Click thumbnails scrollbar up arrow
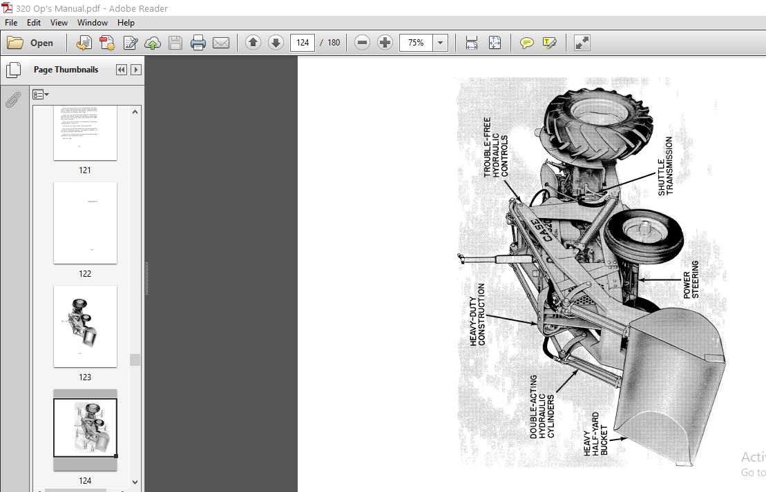Viewport: 766px width, 492px height. pos(135,112)
